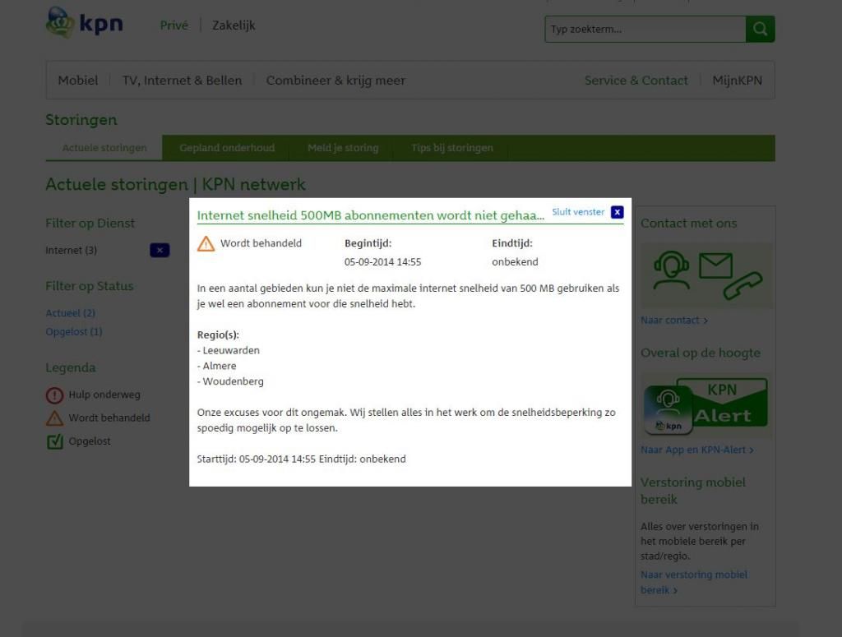Click the customer service headset icon
Viewport: 842px width, 637px height.
(671, 270)
